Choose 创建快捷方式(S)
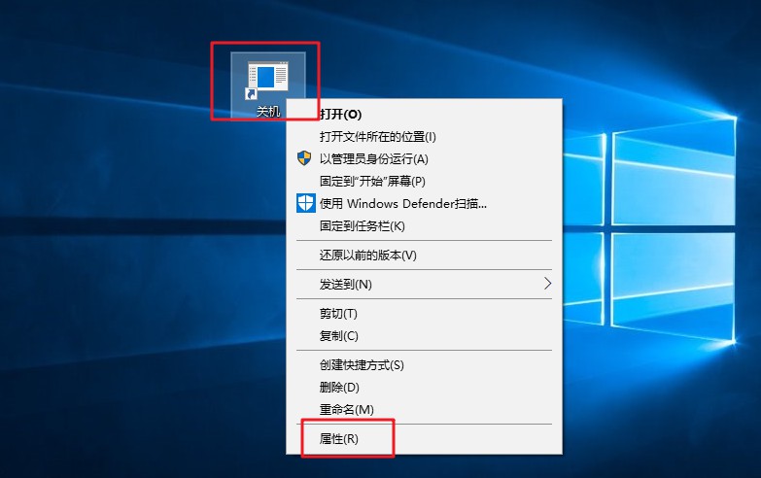This screenshot has height=478, width=761. 361,364
